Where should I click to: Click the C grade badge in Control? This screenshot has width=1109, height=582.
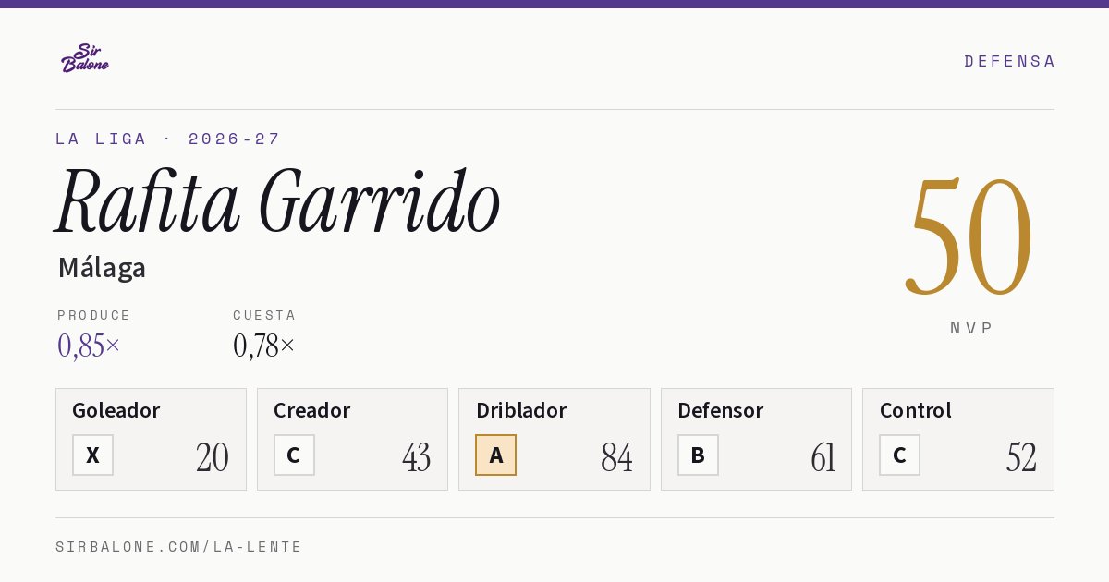[x=899, y=455]
